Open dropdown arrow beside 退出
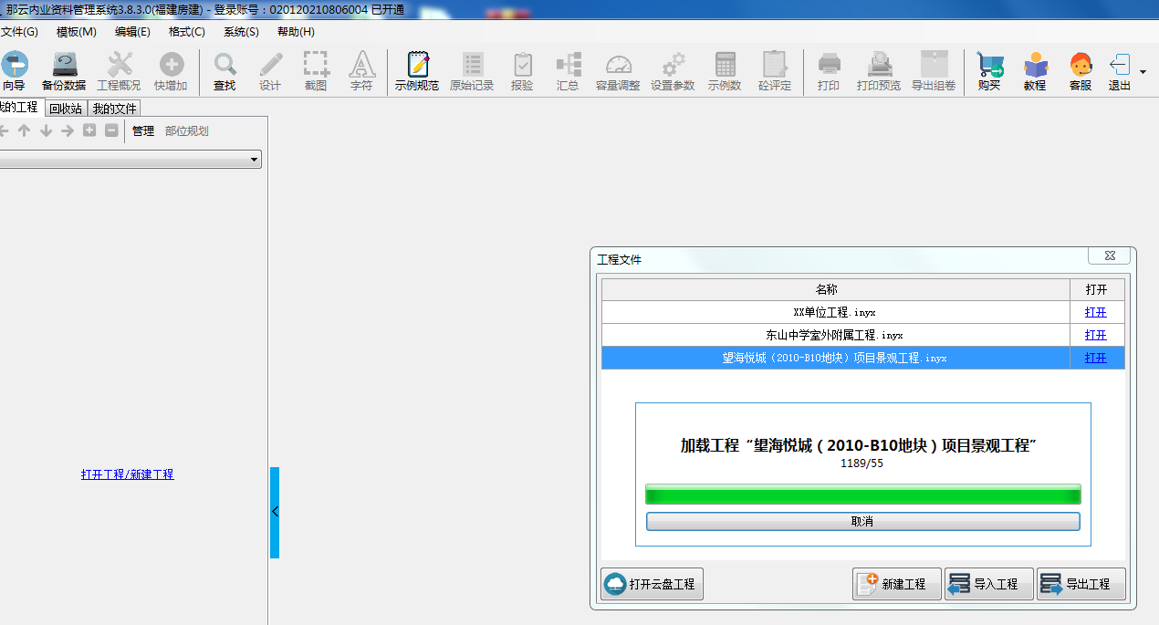Viewport: 1159px width, 625px height. tap(1143, 72)
